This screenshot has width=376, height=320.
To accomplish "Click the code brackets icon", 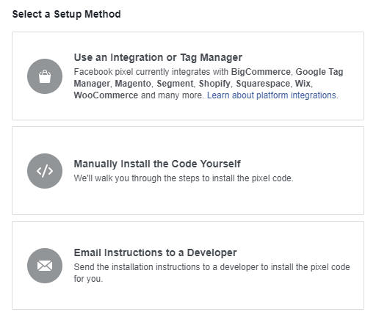I will pos(45,171).
